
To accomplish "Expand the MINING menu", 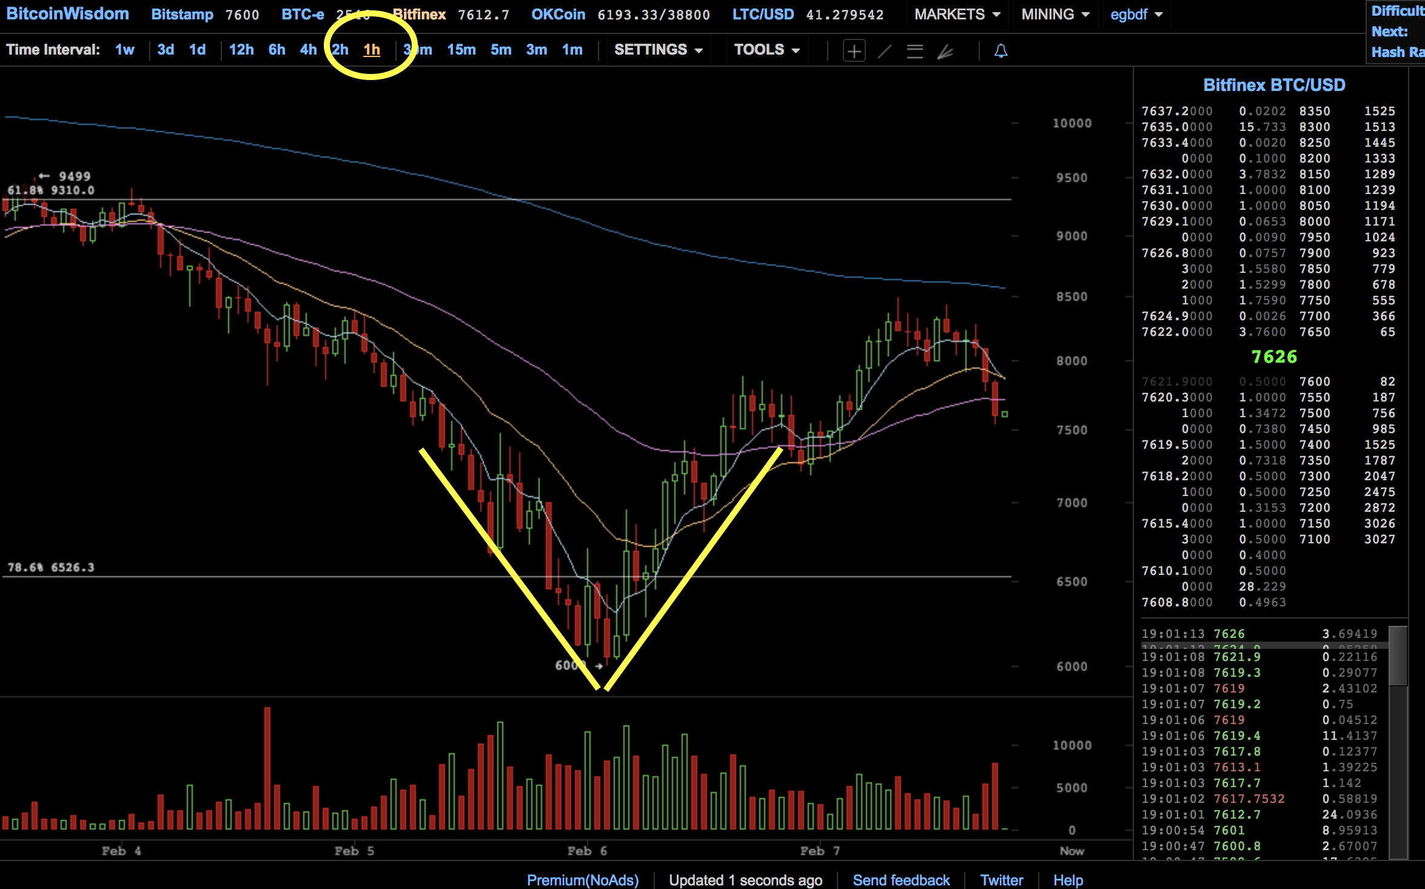I will (x=1055, y=14).
